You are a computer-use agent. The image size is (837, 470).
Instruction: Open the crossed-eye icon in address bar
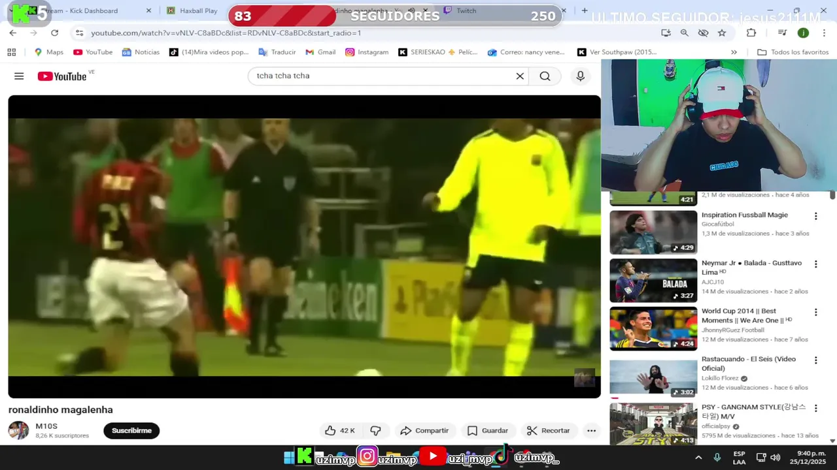click(x=703, y=33)
